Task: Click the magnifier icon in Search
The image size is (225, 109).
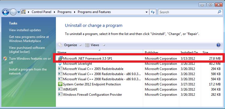Action: [x=219, y=12]
